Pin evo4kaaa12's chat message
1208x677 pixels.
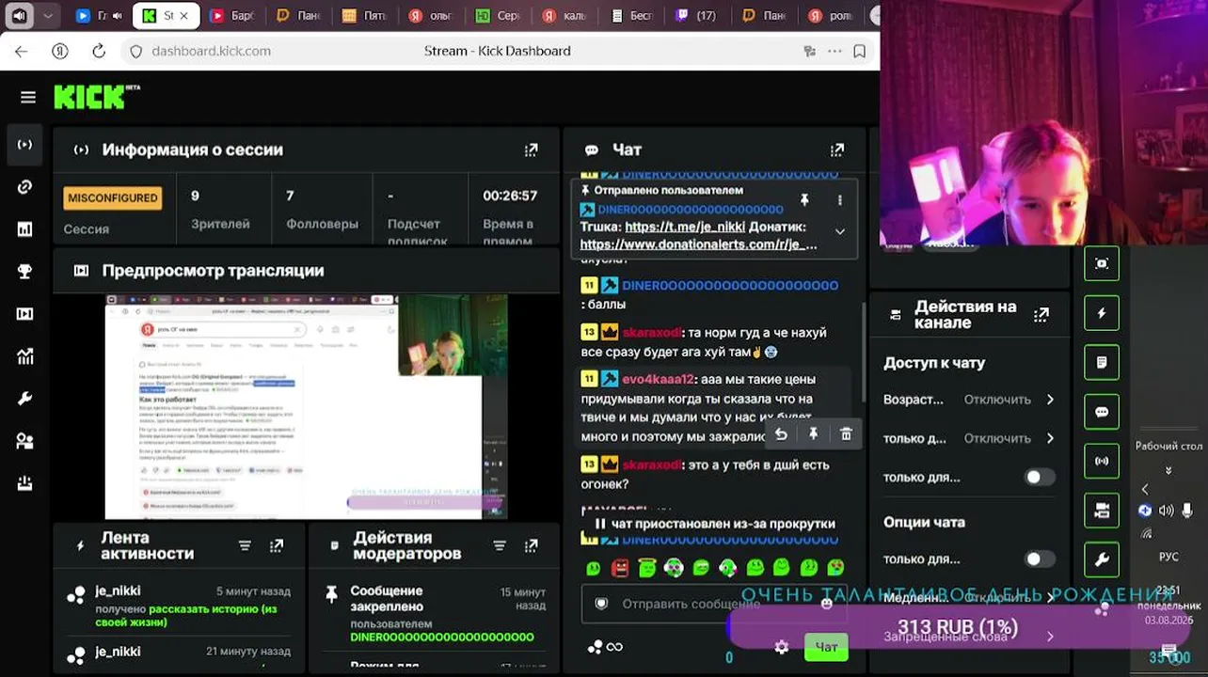click(814, 433)
